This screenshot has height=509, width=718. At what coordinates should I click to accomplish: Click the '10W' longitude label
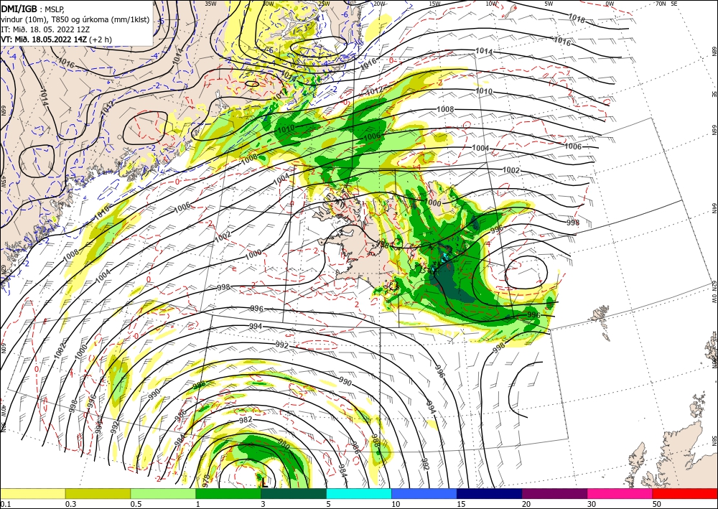(491, 3)
